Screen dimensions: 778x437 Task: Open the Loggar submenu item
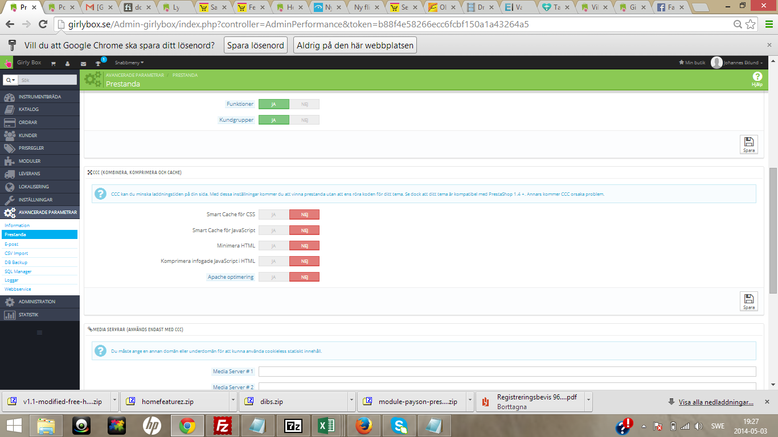(x=11, y=281)
